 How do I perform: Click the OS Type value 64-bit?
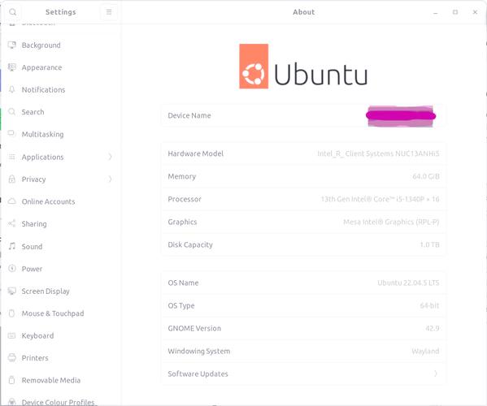(429, 305)
